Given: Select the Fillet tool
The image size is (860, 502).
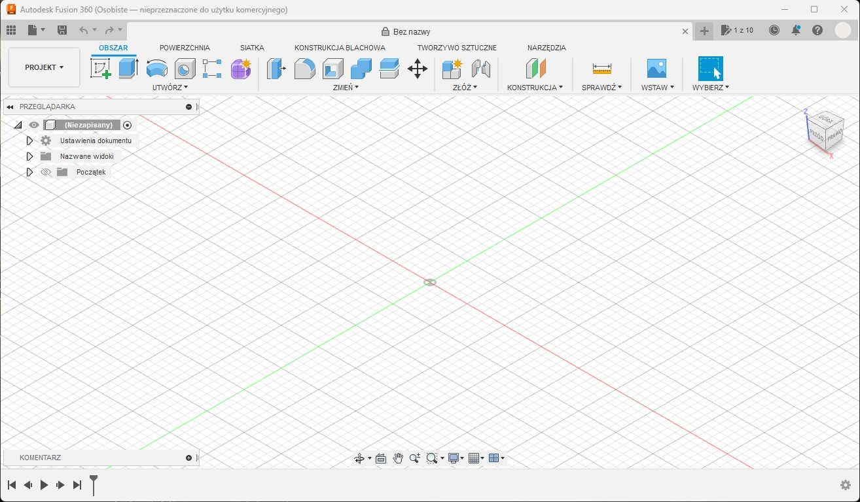Looking at the screenshot, I should 304,69.
